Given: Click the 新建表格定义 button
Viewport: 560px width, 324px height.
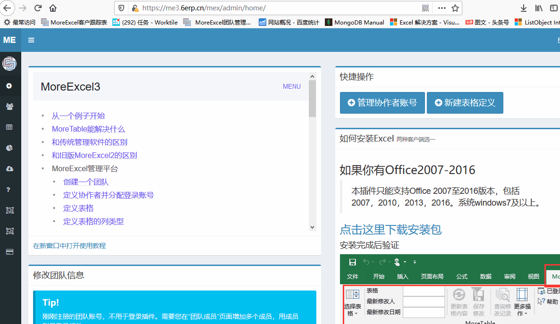Looking at the screenshot, I should tap(465, 103).
